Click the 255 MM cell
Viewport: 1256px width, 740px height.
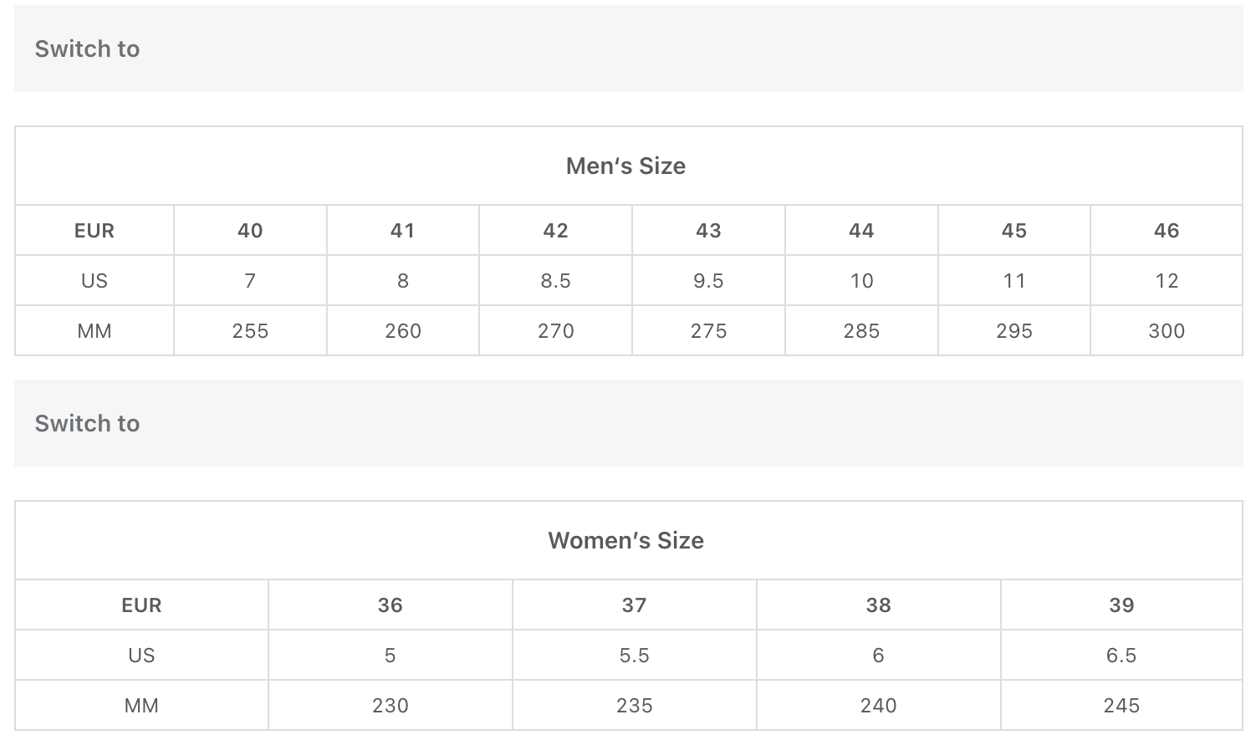[x=250, y=331]
